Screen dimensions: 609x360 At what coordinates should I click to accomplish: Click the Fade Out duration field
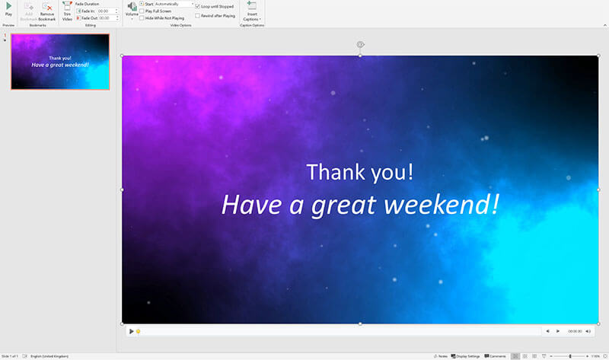[107, 18]
